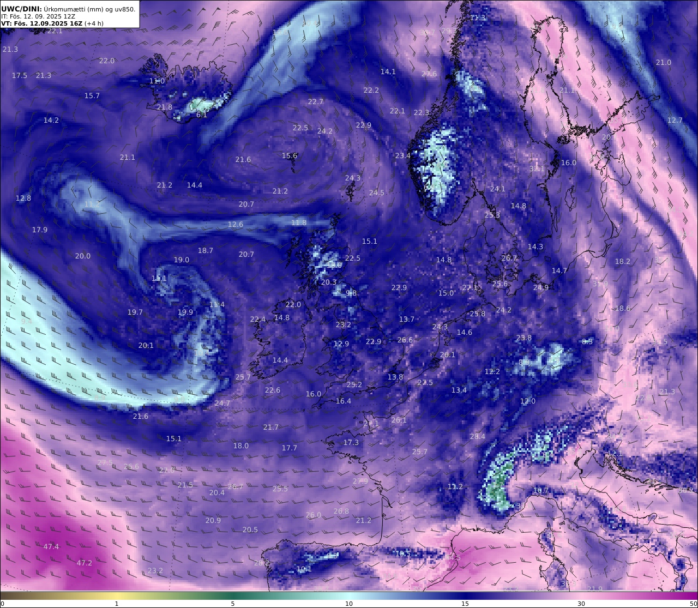Click the 24.7 value label

tap(222, 403)
